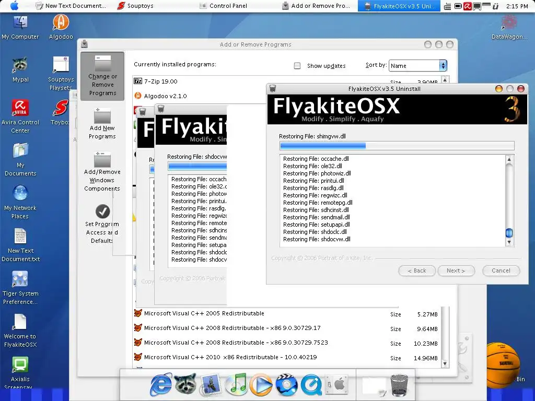Open the Apple logo start menu
535x401 pixels.
coord(14,5)
